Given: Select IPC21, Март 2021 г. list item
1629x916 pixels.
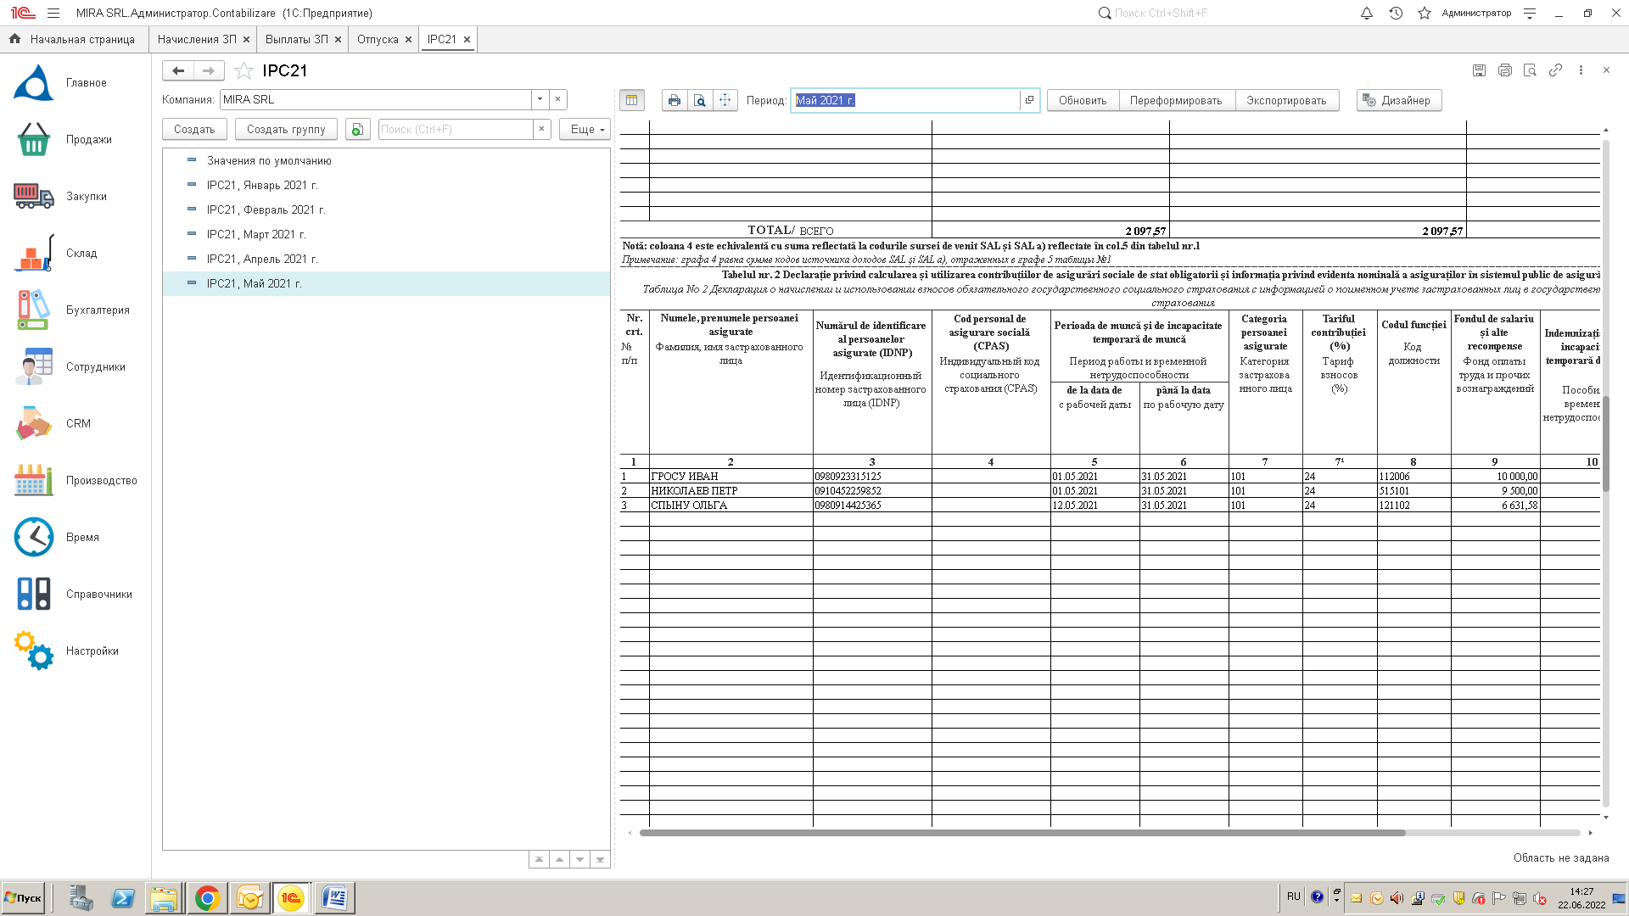Looking at the screenshot, I should click(x=255, y=235).
